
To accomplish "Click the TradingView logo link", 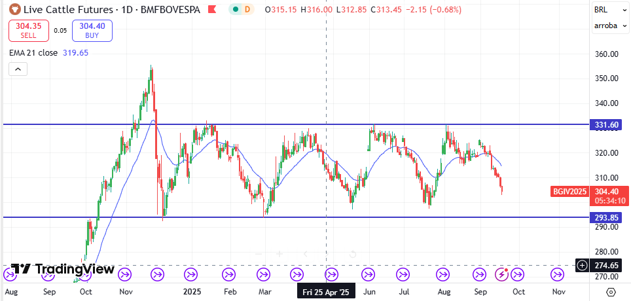I will pyautogui.click(x=63, y=268).
